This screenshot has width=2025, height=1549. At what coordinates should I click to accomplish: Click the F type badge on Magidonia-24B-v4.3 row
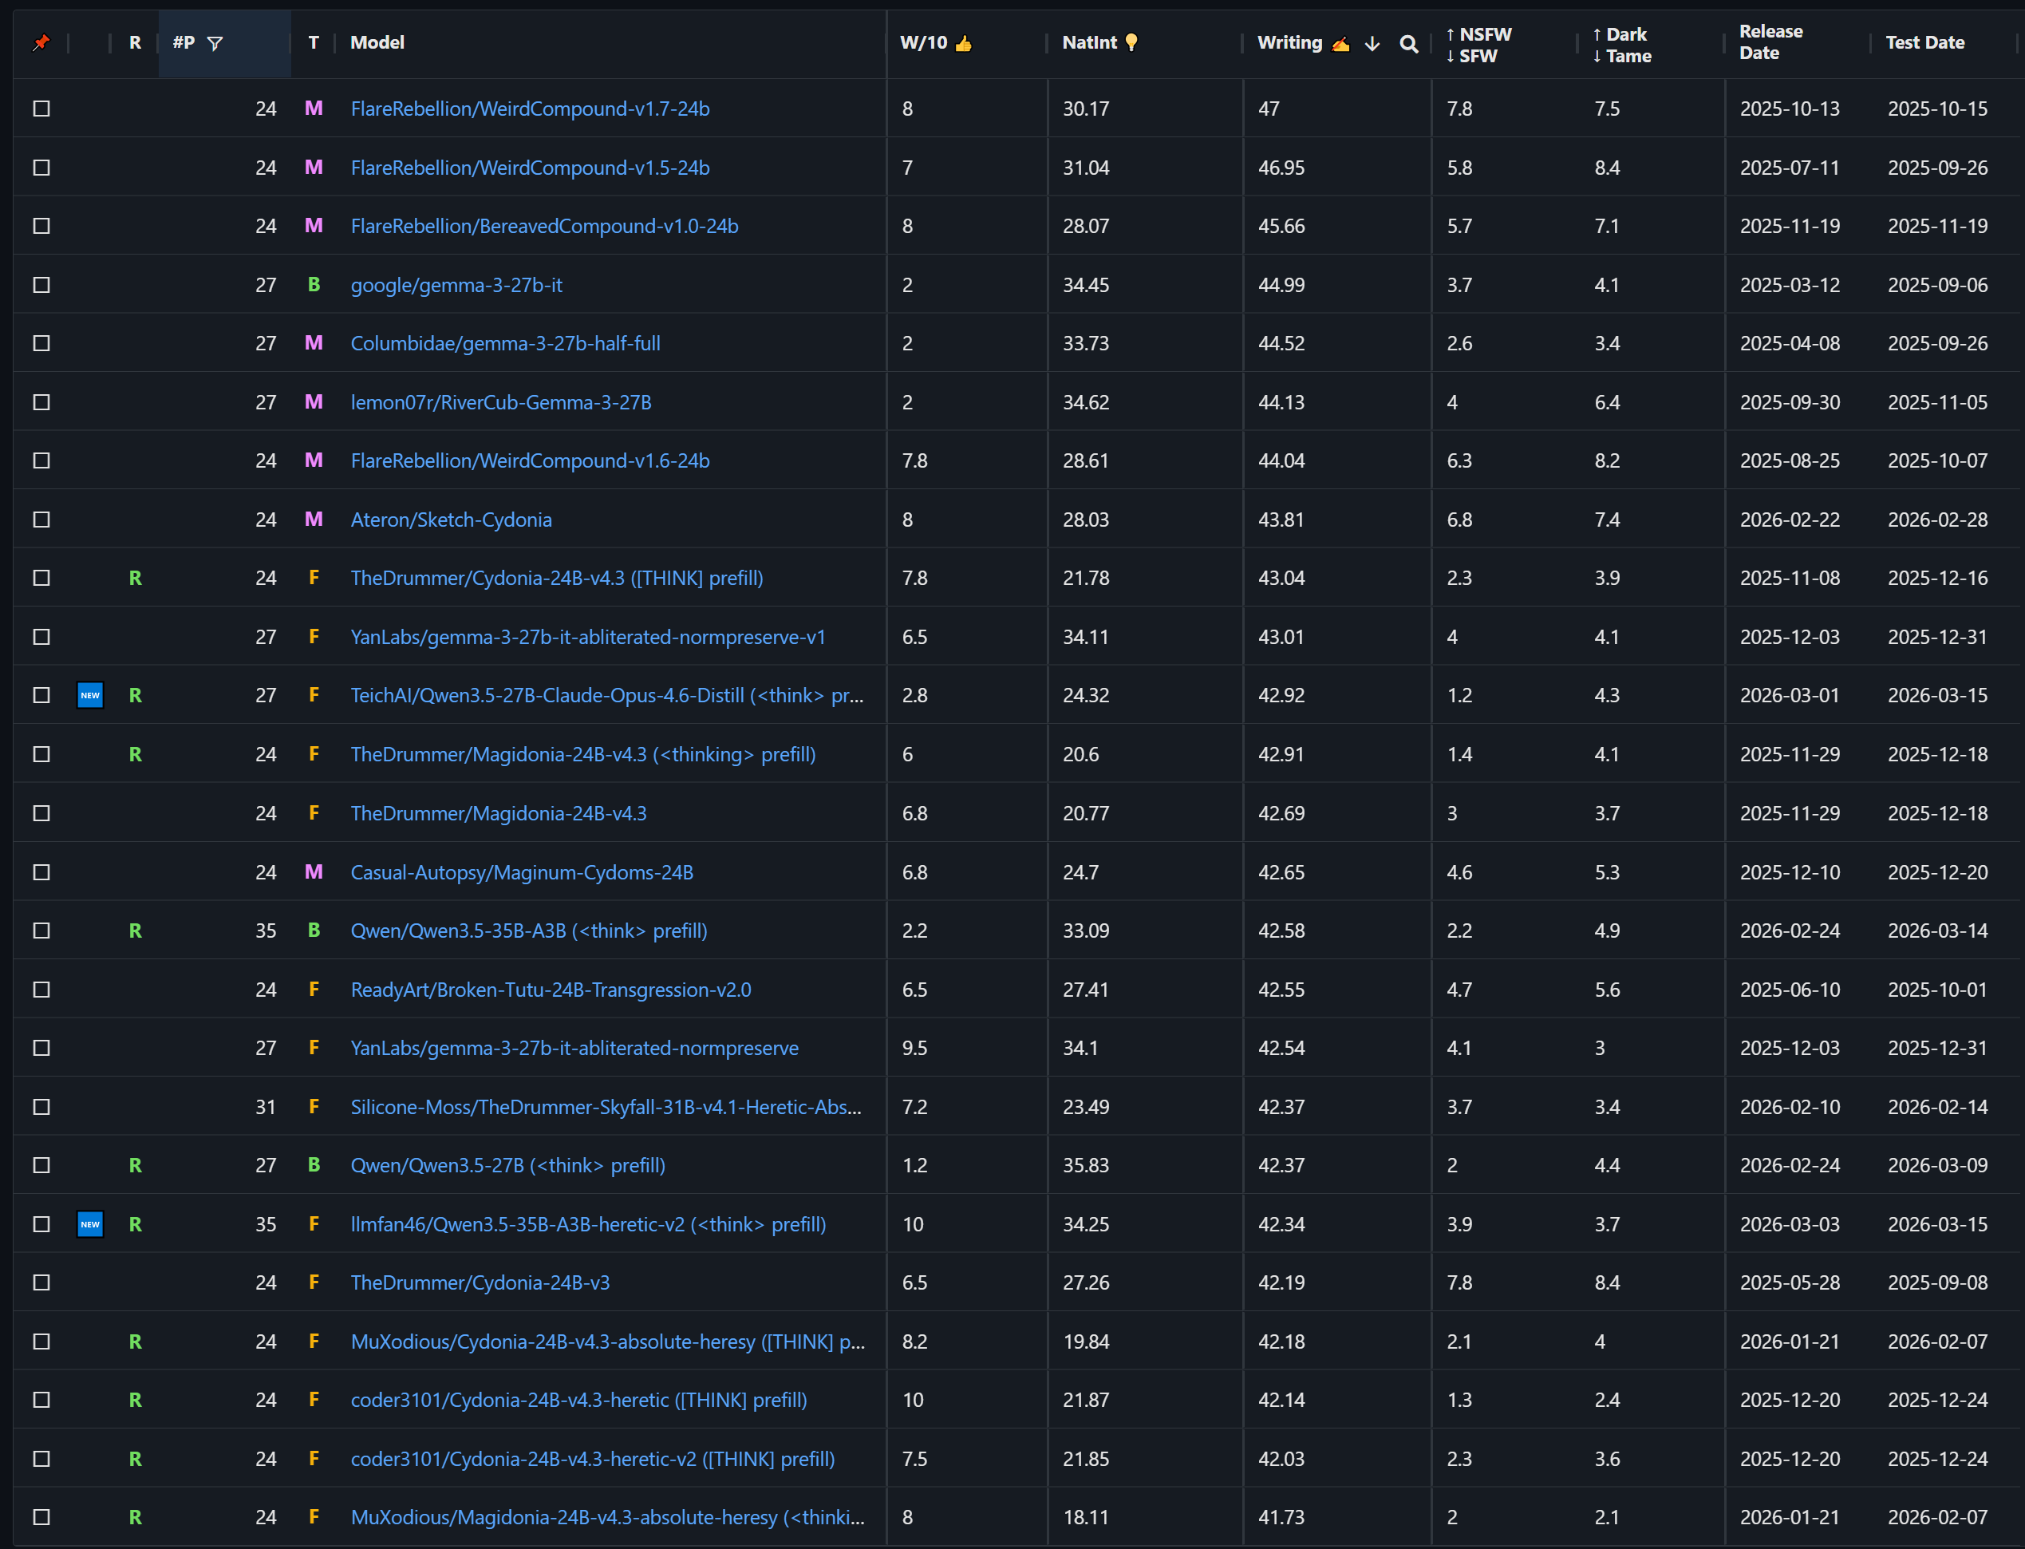pyautogui.click(x=314, y=813)
